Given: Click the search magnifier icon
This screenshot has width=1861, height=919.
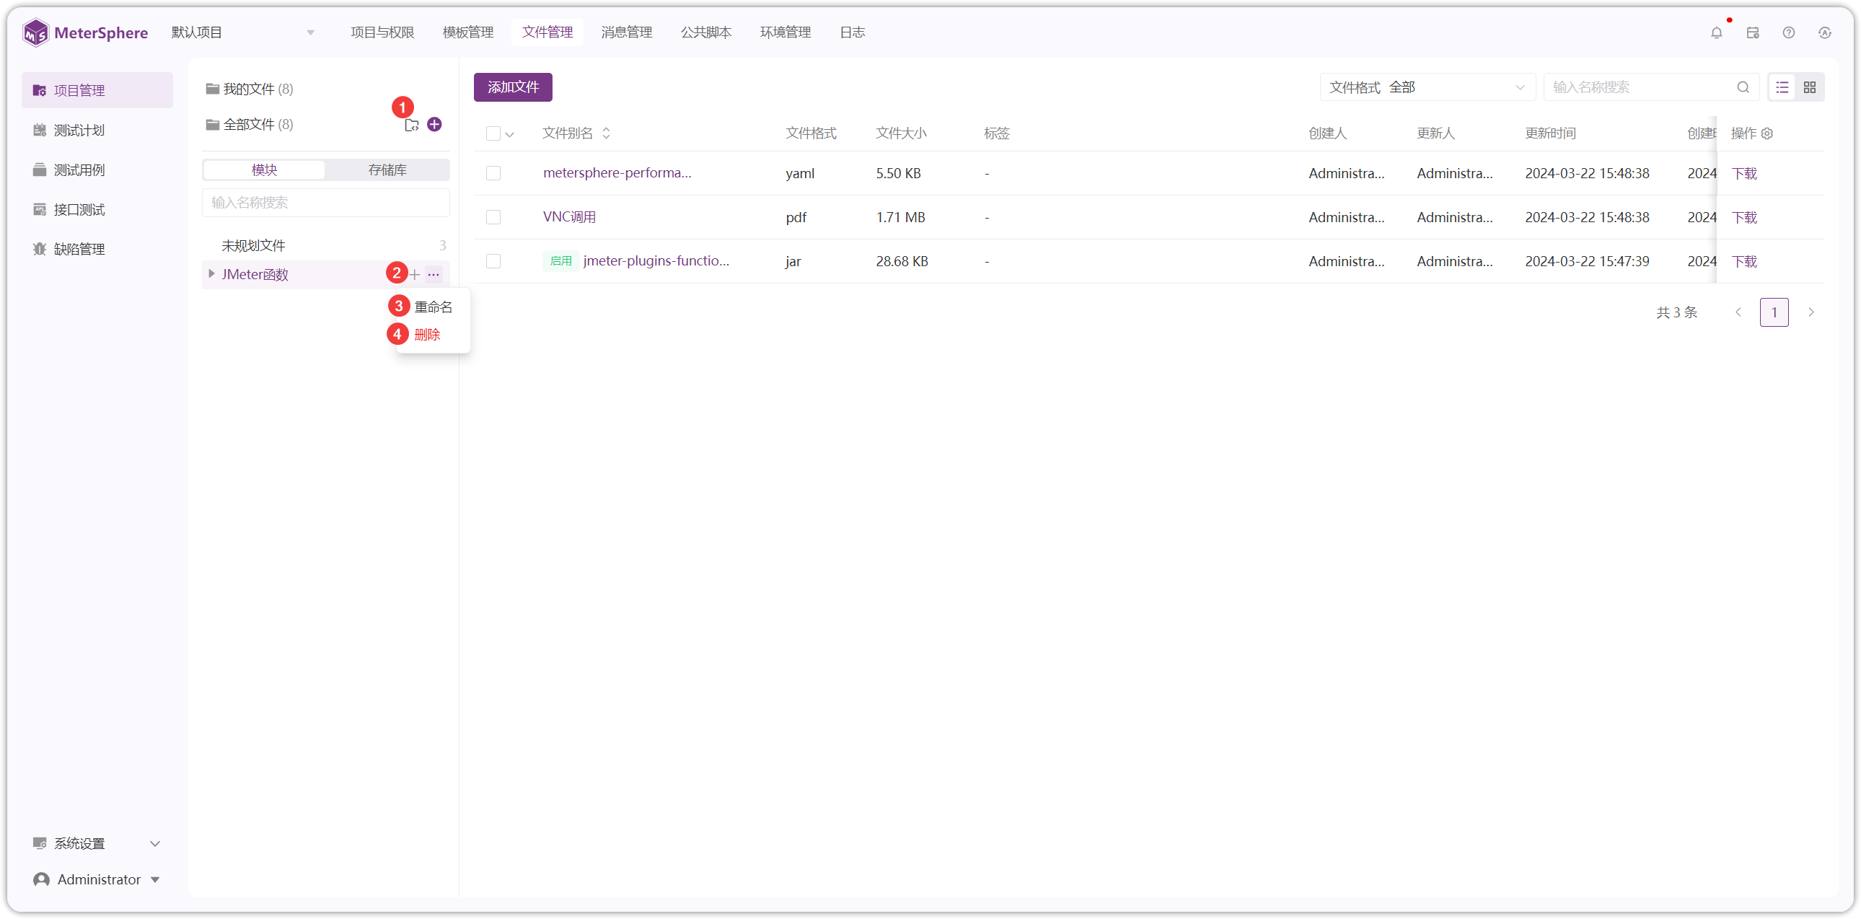Looking at the screenshot, I should click(1743, 87).
